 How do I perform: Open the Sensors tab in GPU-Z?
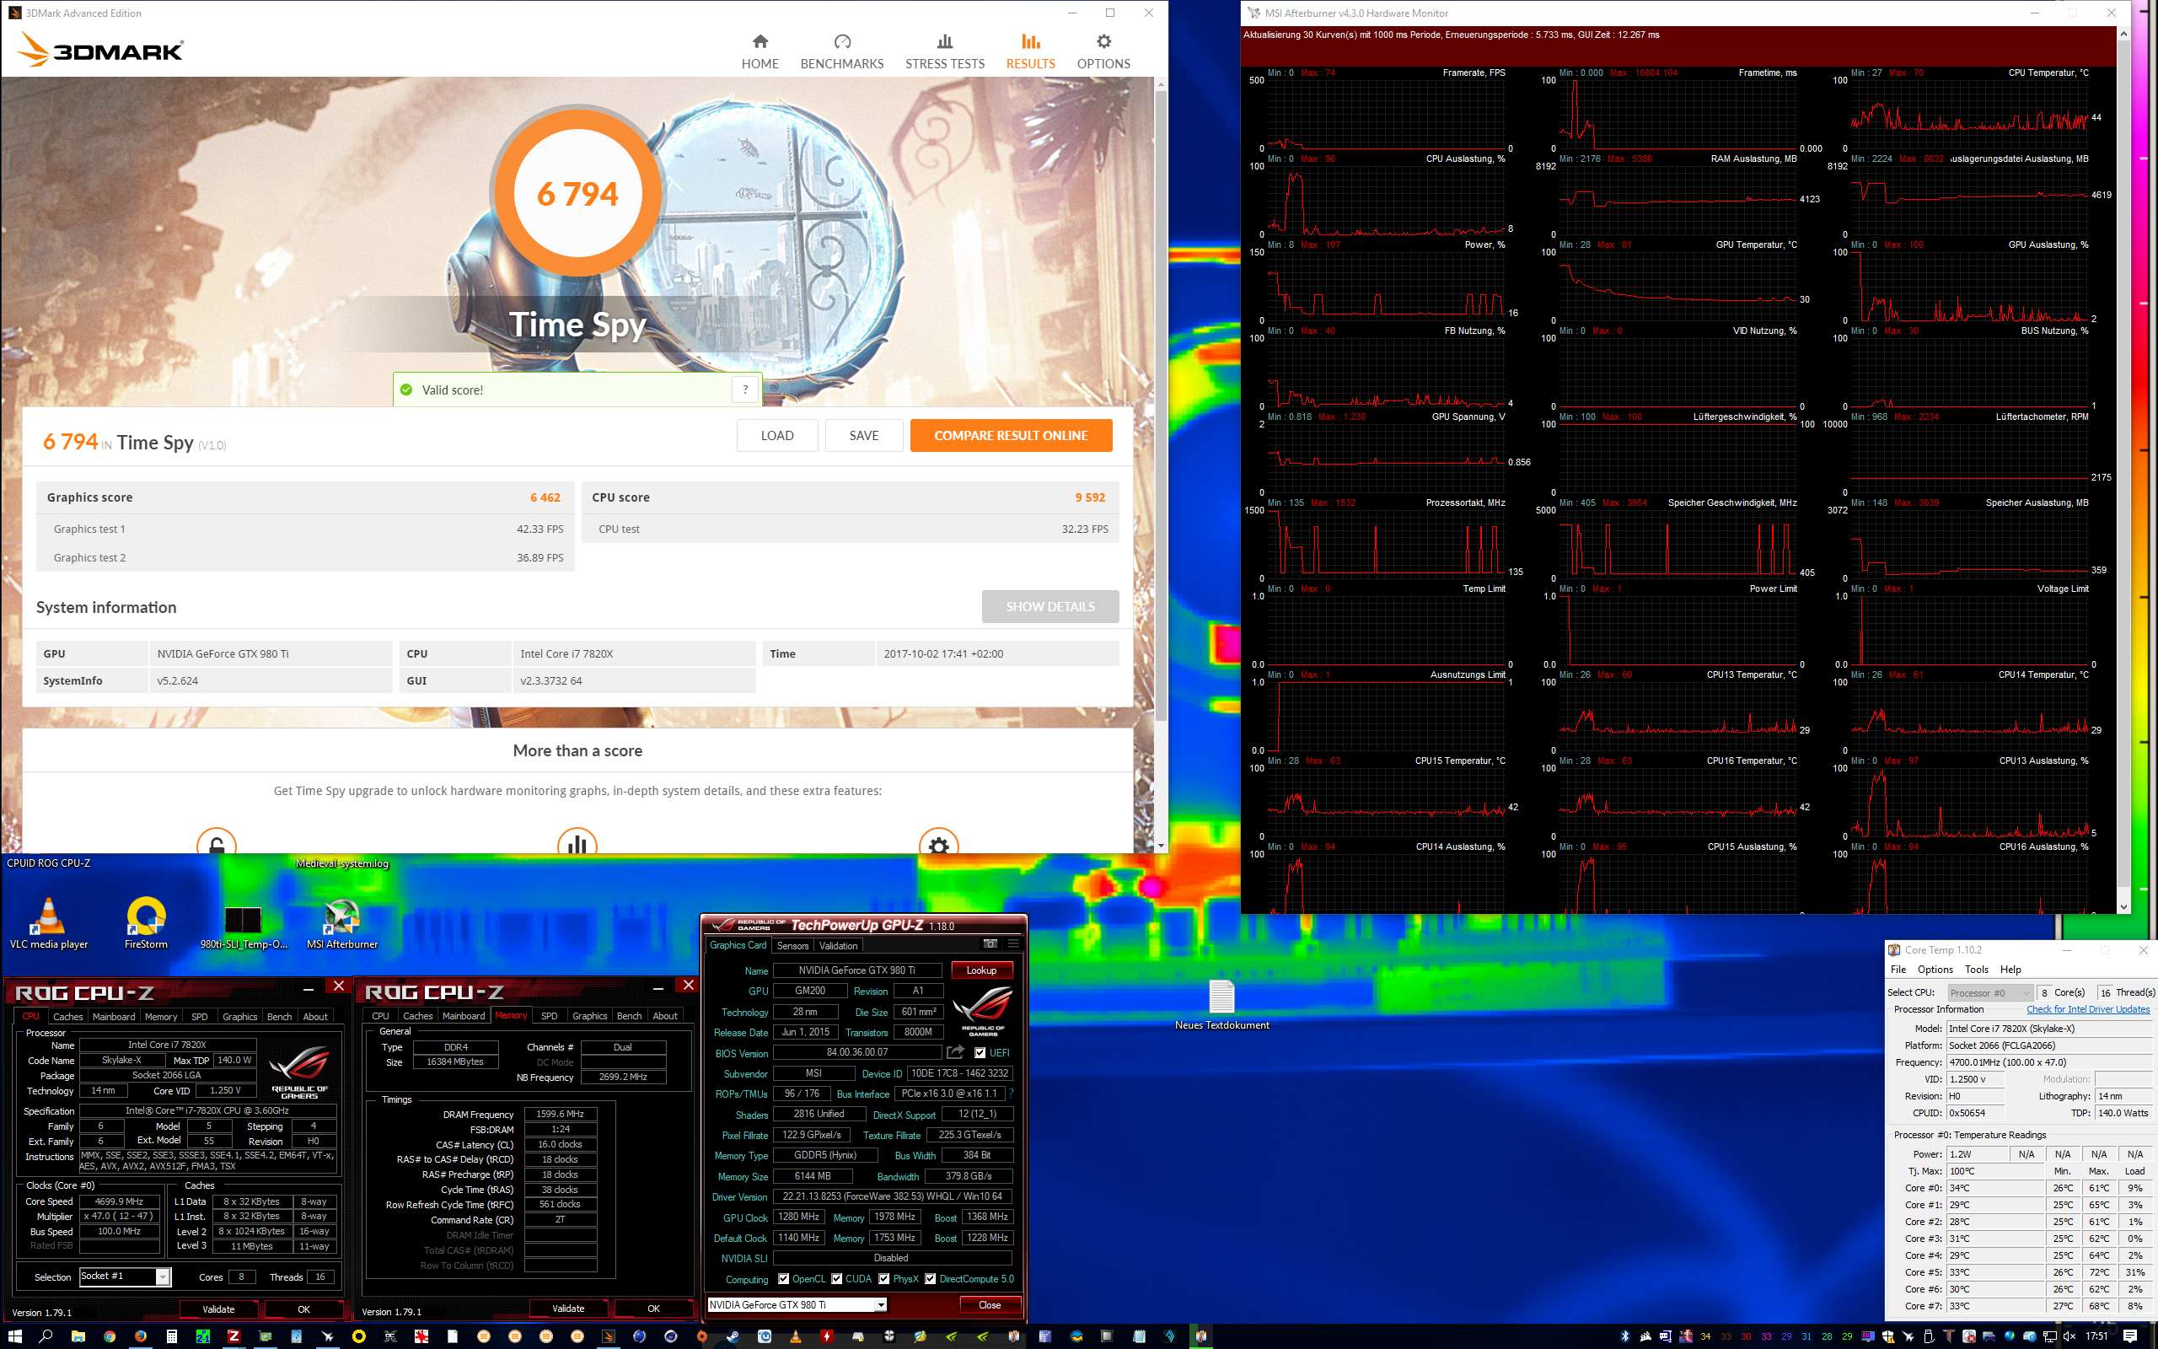(792, 946)
